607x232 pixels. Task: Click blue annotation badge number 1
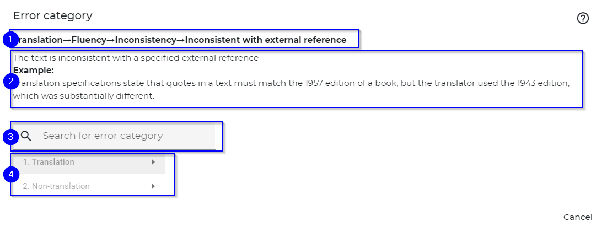point(11,40)
